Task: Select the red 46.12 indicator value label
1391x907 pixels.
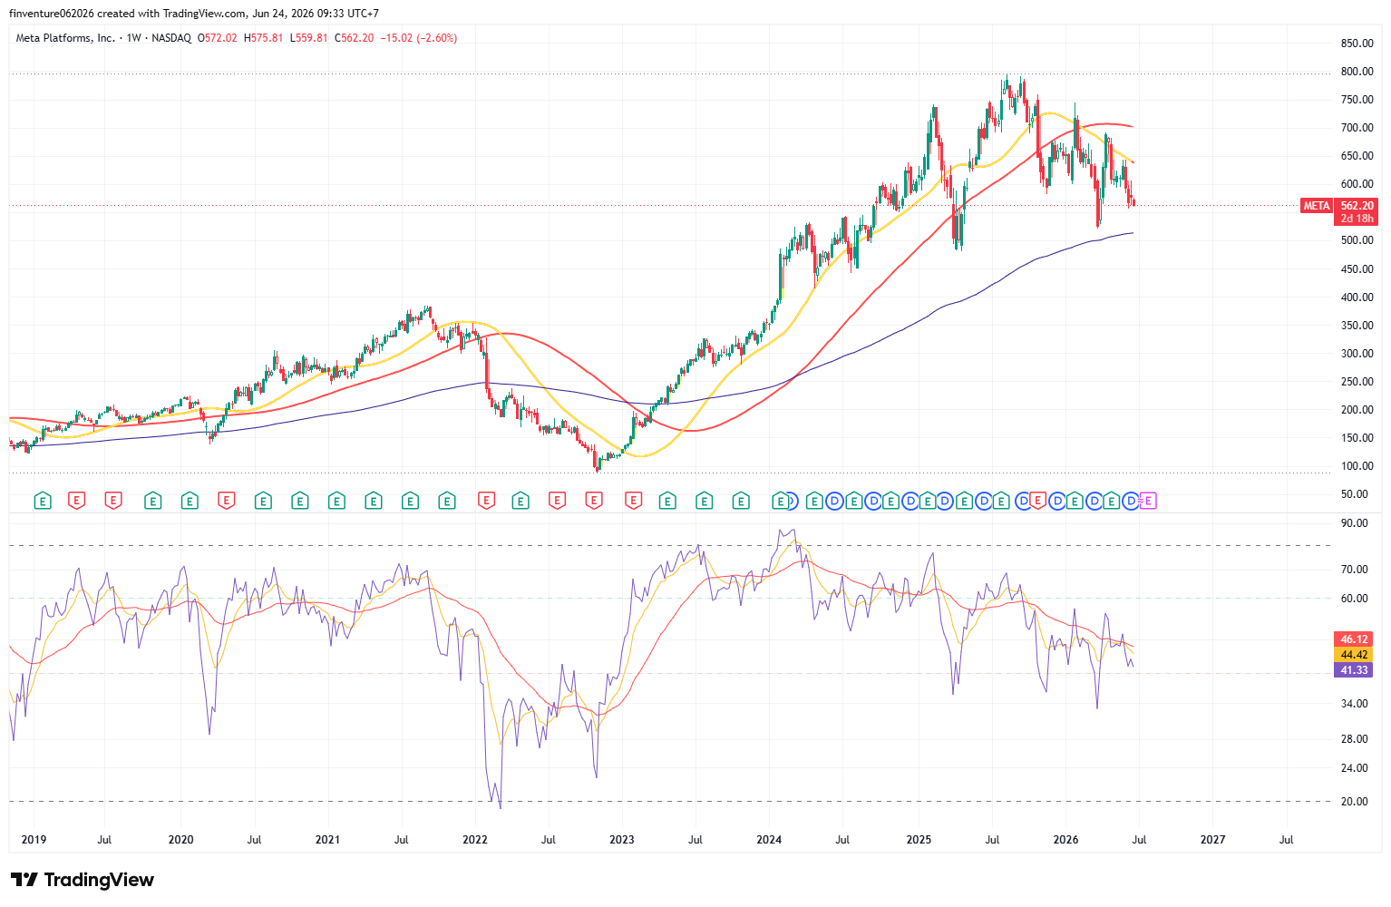Action: (x=1353, y=639)
